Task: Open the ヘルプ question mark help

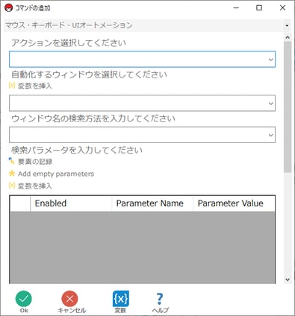Action: click(x=160, y=302)
